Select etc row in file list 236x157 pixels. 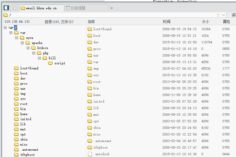click(x=161, y=75)
